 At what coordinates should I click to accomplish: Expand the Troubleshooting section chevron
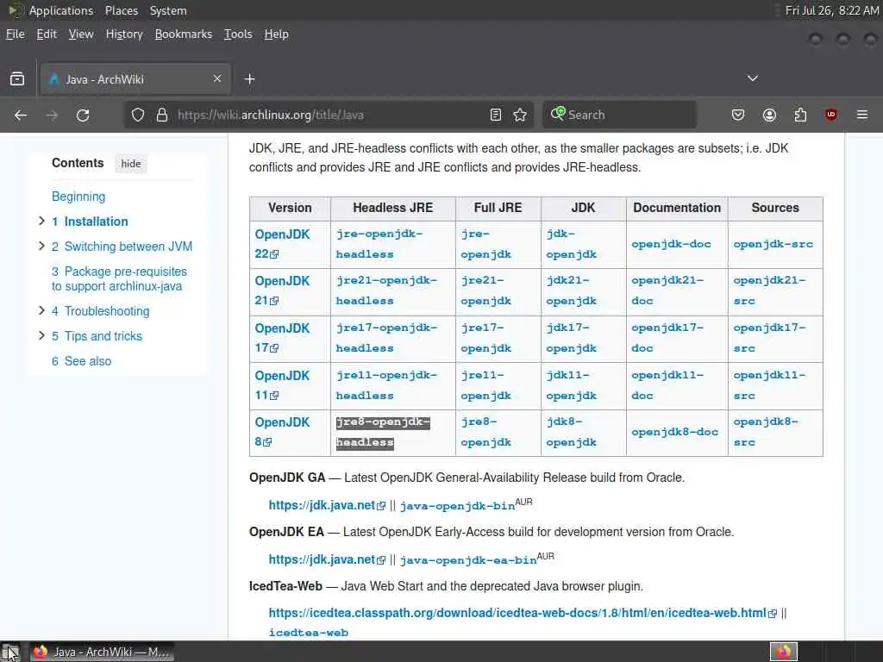41,310
